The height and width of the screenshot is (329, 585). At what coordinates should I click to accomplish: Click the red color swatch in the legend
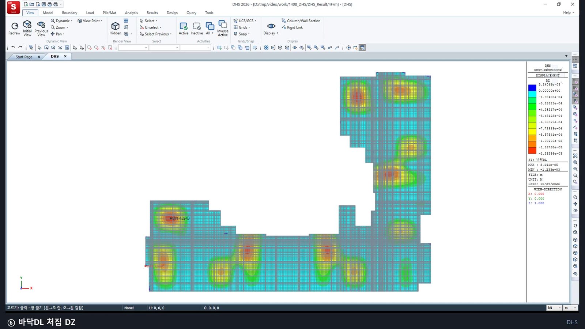click(532, 150)
